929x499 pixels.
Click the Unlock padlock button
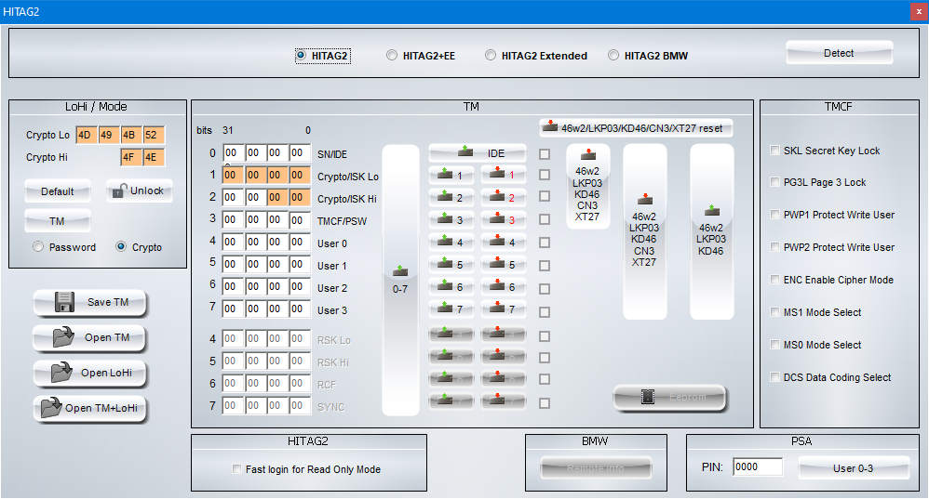pyautogui.click(x=140, y=191)
